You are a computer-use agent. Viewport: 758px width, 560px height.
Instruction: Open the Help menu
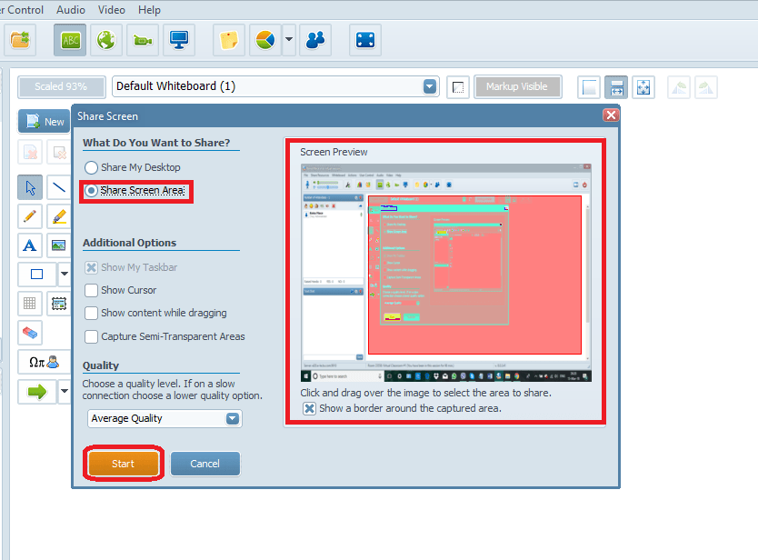149,10
